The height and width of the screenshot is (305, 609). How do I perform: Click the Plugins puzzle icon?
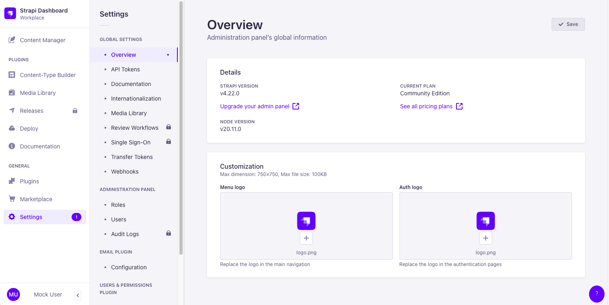(x=12, y=181)
